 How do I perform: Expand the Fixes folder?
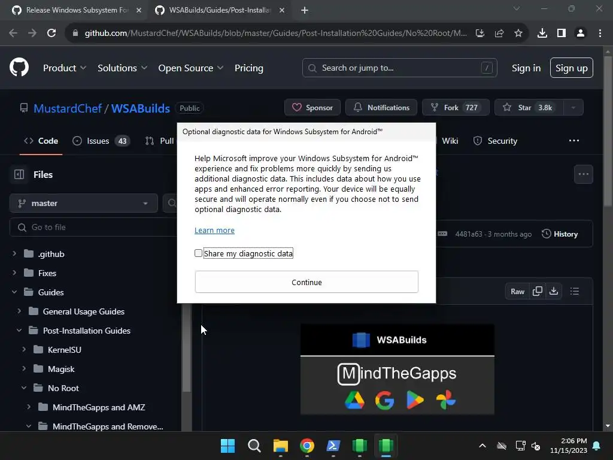click(14, 273)
